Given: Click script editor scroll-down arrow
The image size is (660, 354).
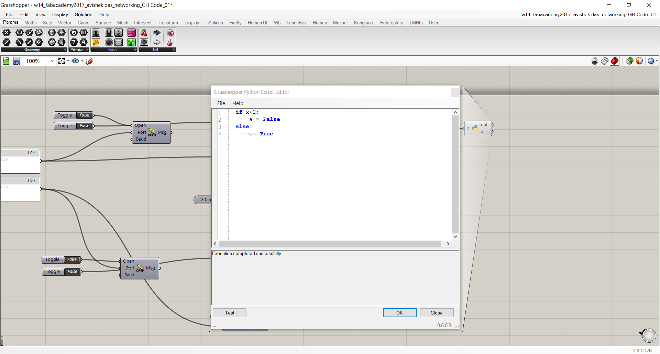Looking at the screenshot, I should coord(455,236).
